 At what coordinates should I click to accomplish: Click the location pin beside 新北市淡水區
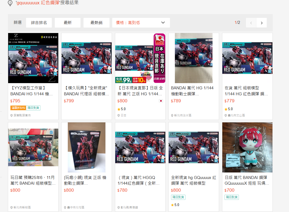tap(172, 115)
